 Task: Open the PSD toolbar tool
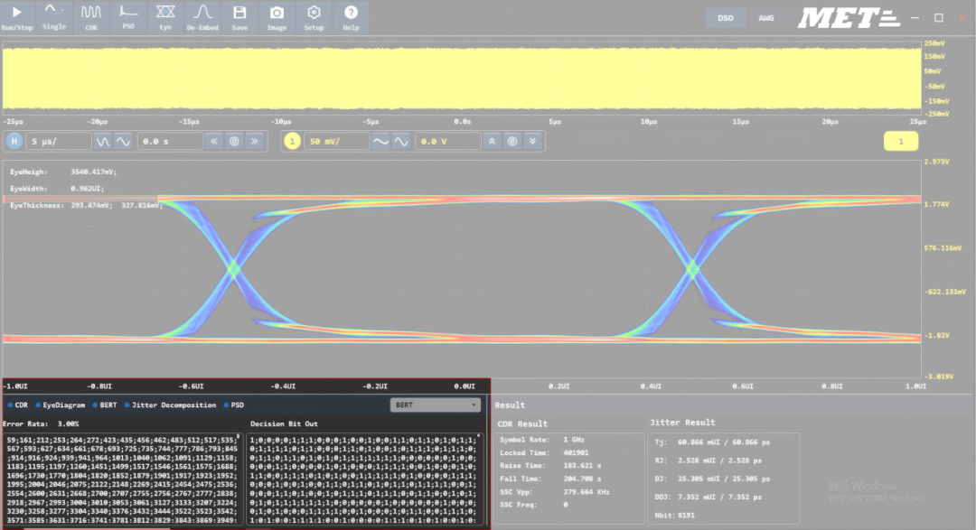tap(128, 17)
